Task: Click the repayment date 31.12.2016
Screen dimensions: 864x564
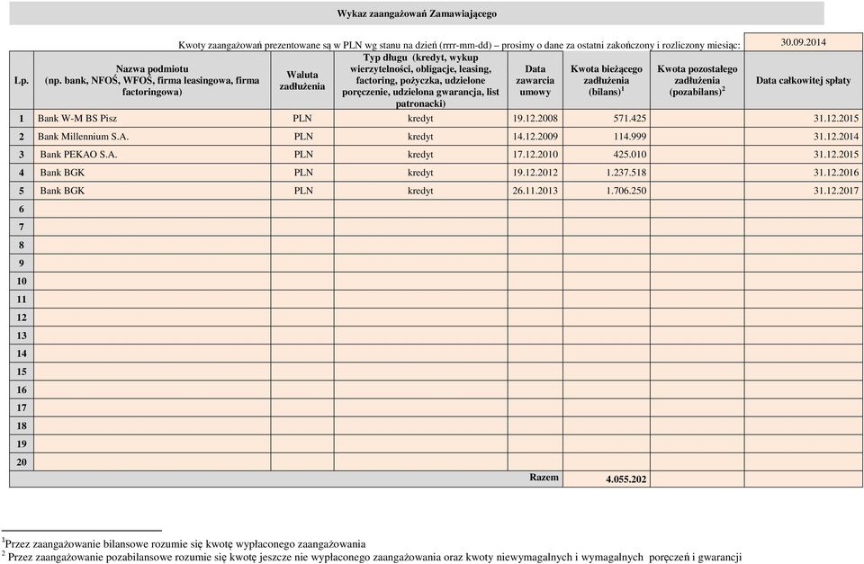Action: click(x=804, y=173)
